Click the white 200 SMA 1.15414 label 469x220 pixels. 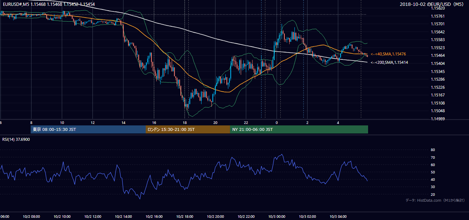(x=389, y=63)
